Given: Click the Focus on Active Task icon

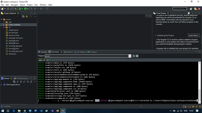Looking at the screenshot, I should (x=31, y=16).
